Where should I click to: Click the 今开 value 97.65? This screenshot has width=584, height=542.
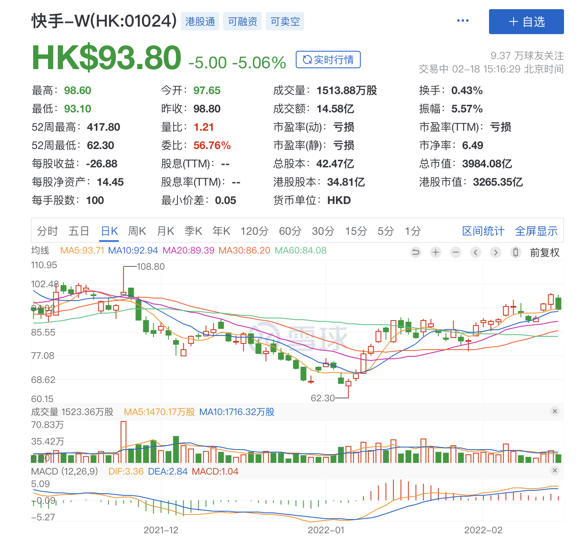point(207,90)
